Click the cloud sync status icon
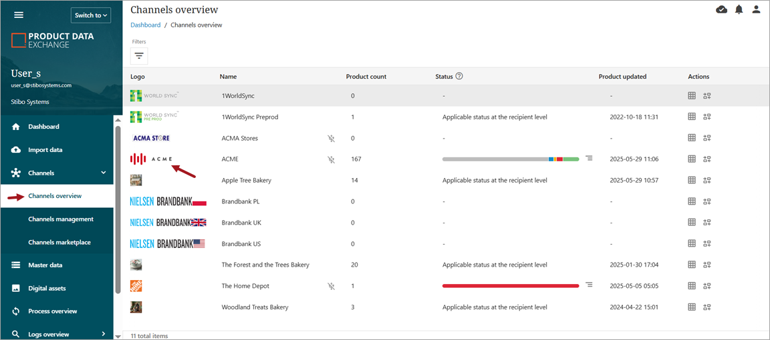This screenshot has height=340, width=770. coord(721,9)
